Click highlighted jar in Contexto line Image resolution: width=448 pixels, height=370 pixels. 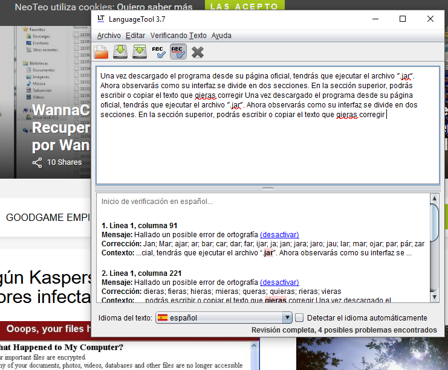268,253
